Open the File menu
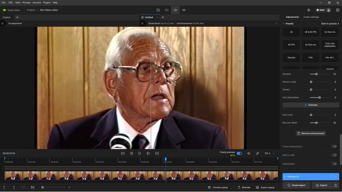Image resolution: width=342 pixels, height=192 pixels. coord(3,3)
